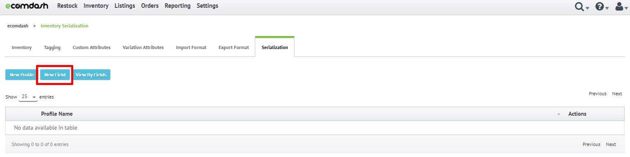The height and width of the screenshot is (157, 630).
Task: Open the Reporting menu
Action: pos(178,6)
